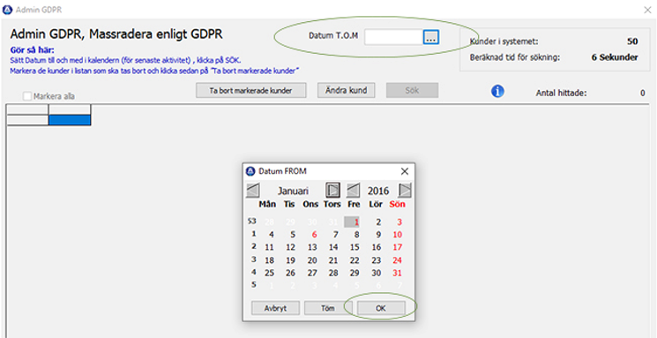Pick January 12 in the calendar
Screen dimensions: 657x338
click(x=291, y=247)
